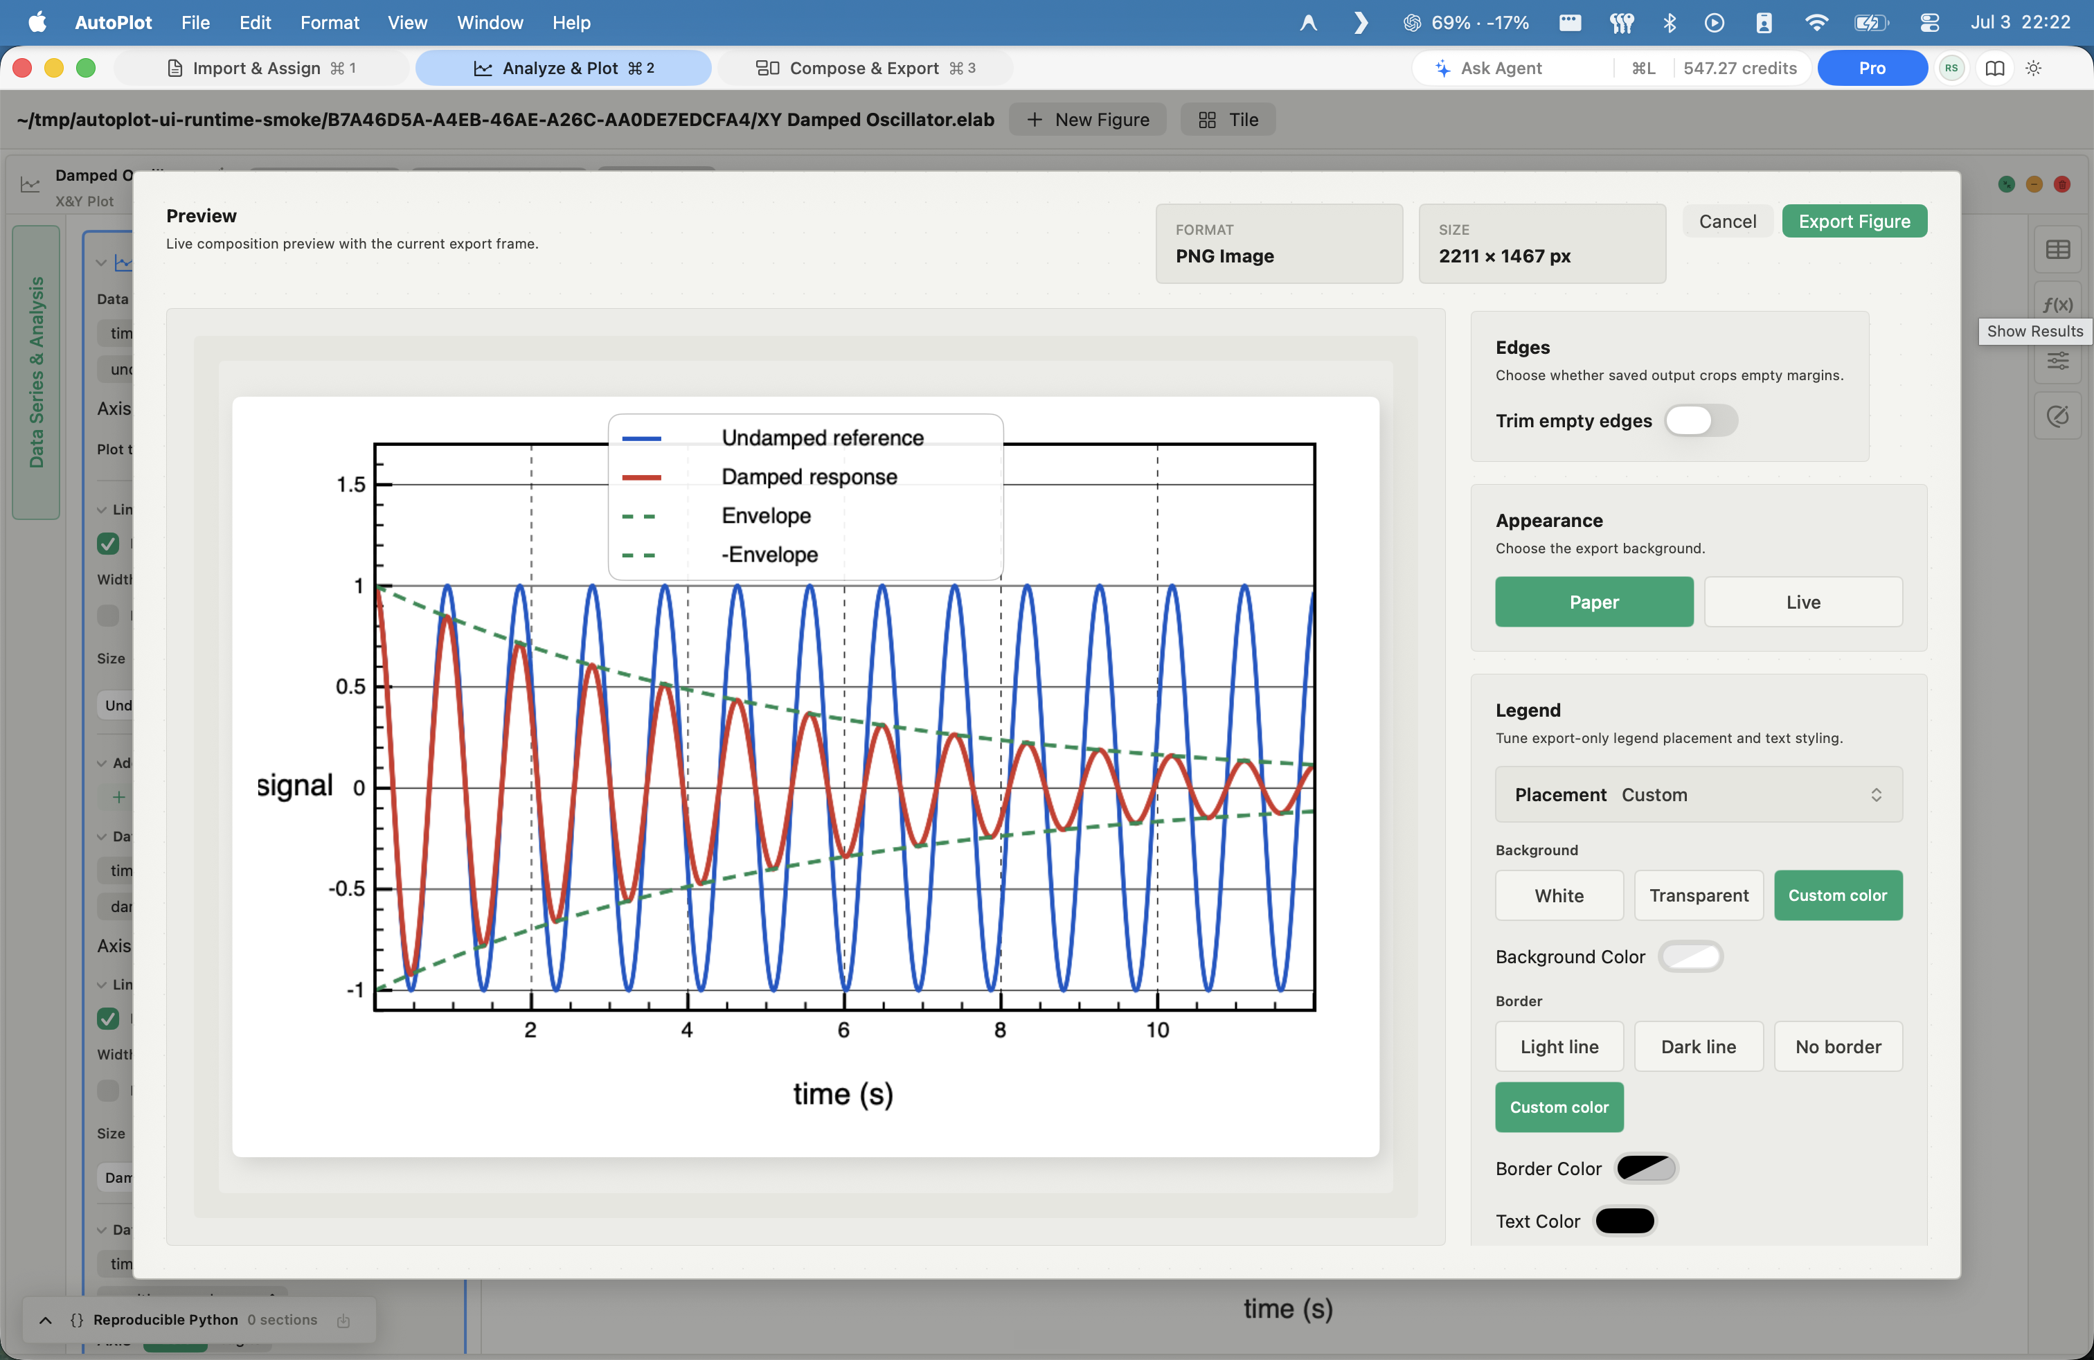
Task: Open the File menu
Action: click(195, 22)
